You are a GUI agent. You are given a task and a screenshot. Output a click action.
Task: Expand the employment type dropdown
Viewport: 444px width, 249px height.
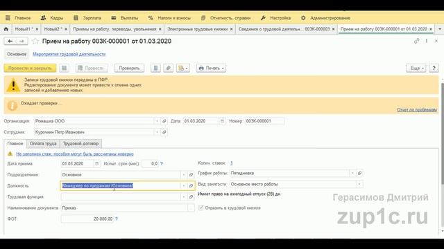tap(359, 184)
